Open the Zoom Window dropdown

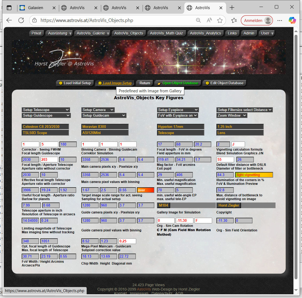[232, 115]
